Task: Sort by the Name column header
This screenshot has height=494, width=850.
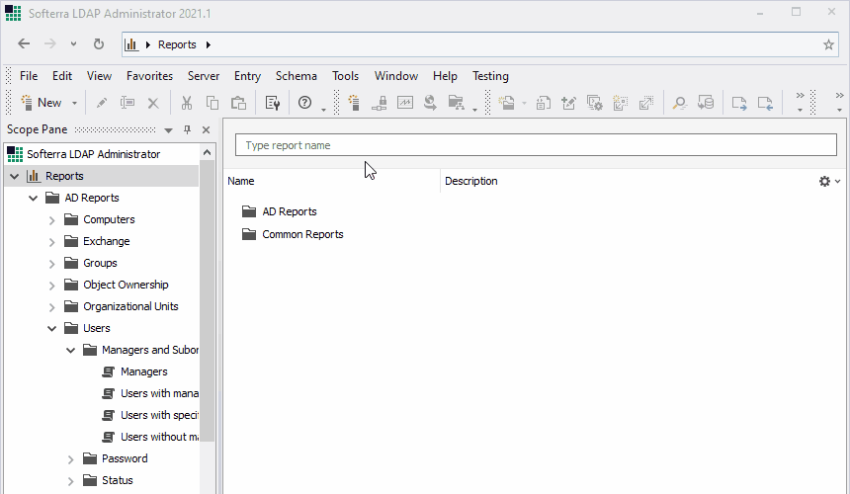Action: (x=332, y=181)
